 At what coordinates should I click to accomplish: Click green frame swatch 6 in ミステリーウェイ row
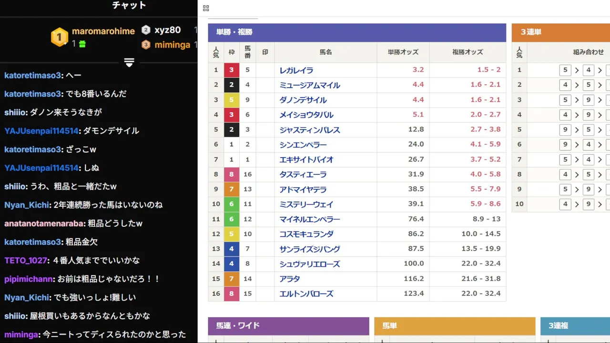[231, 204]
